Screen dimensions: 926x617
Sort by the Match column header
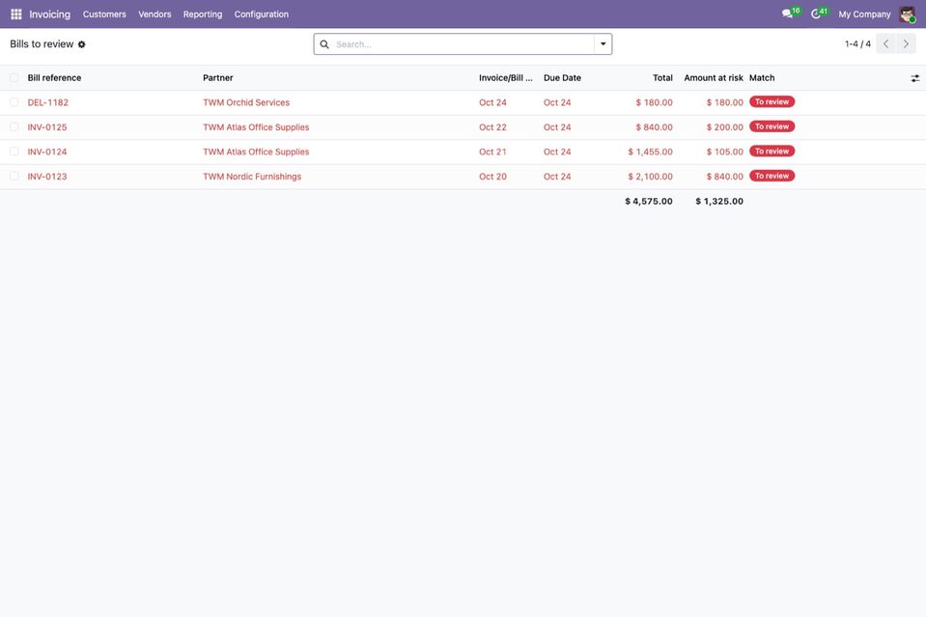pyautogui.click(x=762, y=78)
